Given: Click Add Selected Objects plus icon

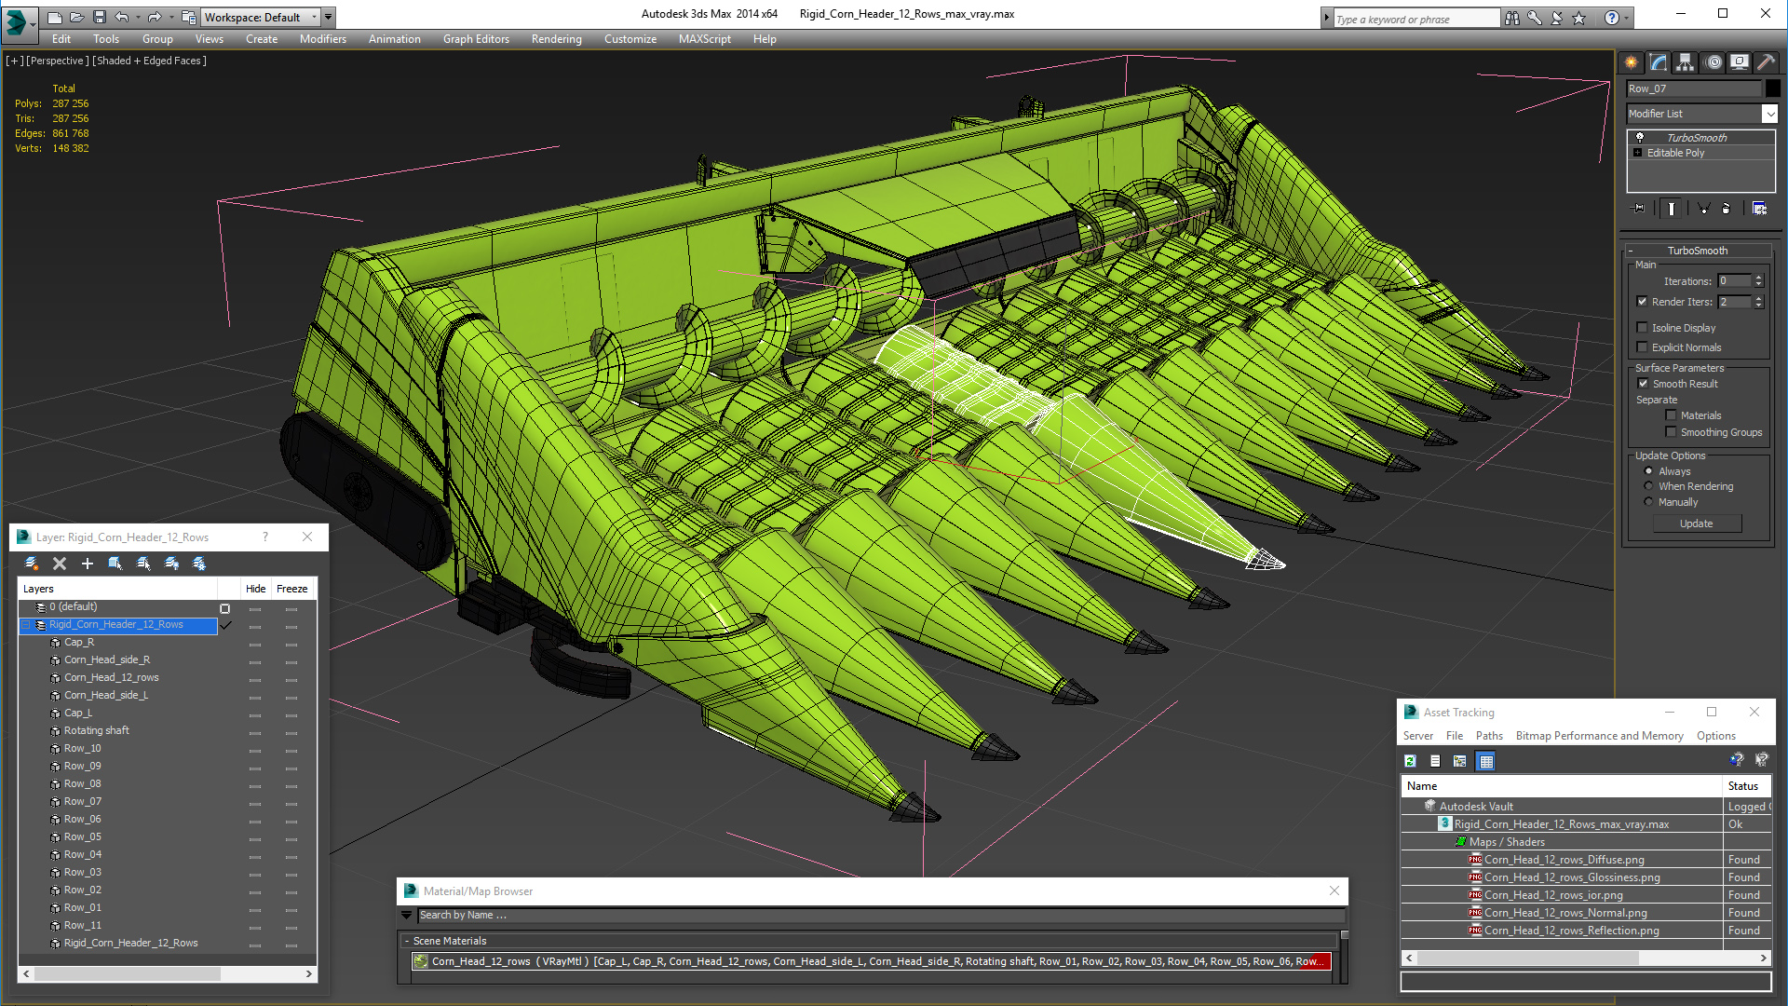Looking at the screenshot, I should (88, 564).
